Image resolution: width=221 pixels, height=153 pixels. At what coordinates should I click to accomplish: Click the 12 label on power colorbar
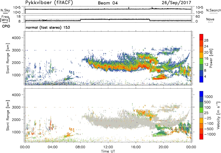tap(206, 65)
